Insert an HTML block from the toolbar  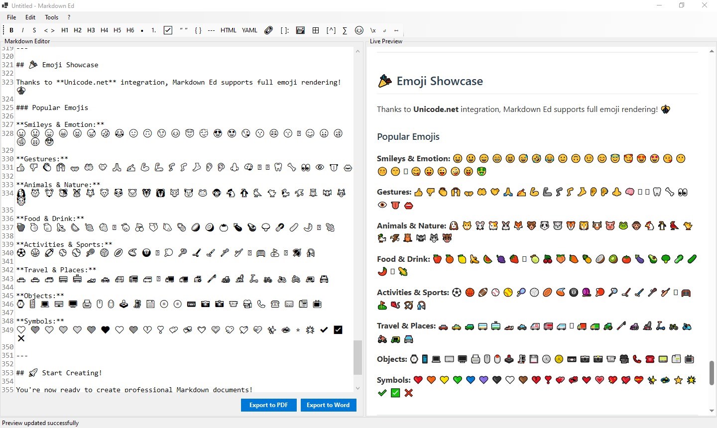(x=229, y=30)
